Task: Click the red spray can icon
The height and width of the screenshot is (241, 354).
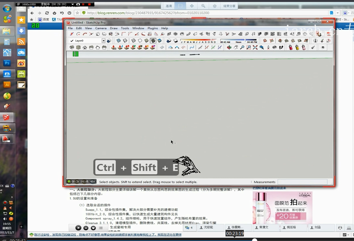Action: (291, 47)
